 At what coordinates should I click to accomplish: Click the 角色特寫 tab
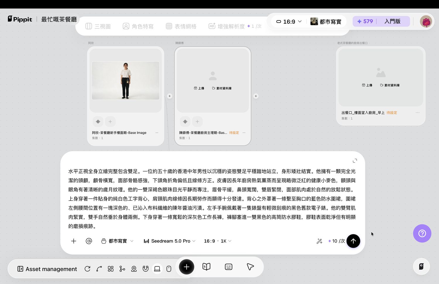click(138, 26)
